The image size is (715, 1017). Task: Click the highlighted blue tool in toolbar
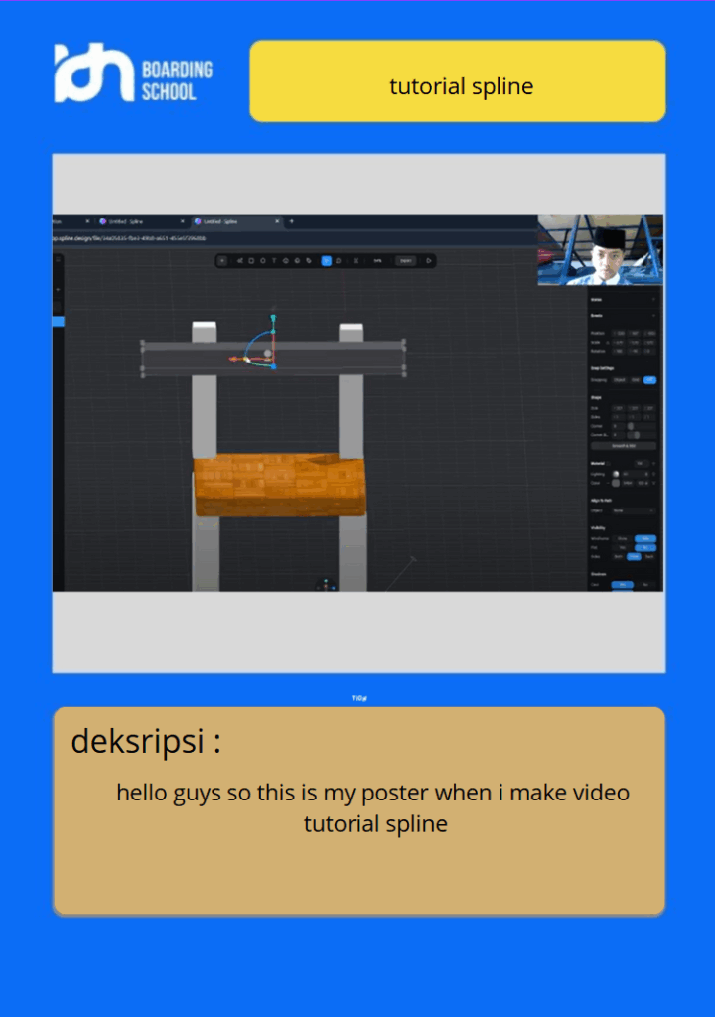click(326, 261)
